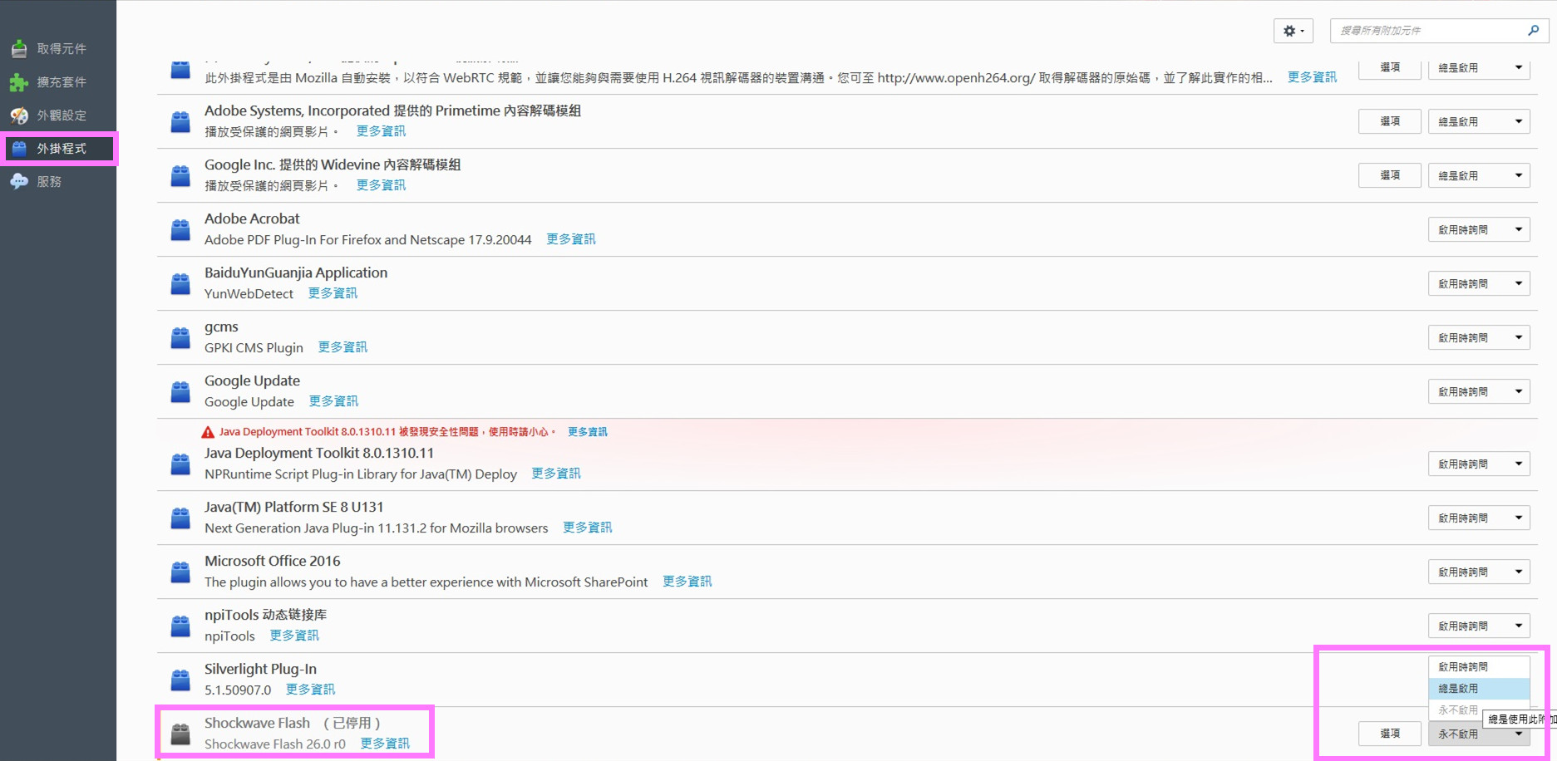
Task: Click the Silverlight plugin icon
Action: coord(180,680)
